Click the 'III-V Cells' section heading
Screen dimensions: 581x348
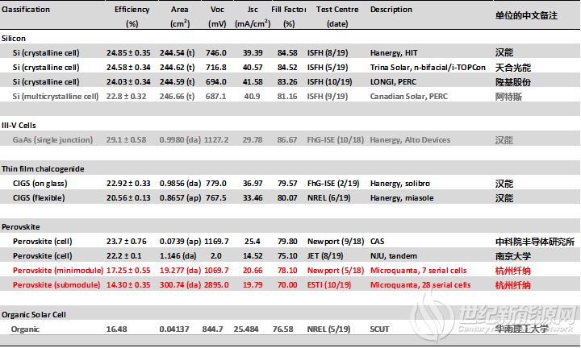(x=19, y=126)
